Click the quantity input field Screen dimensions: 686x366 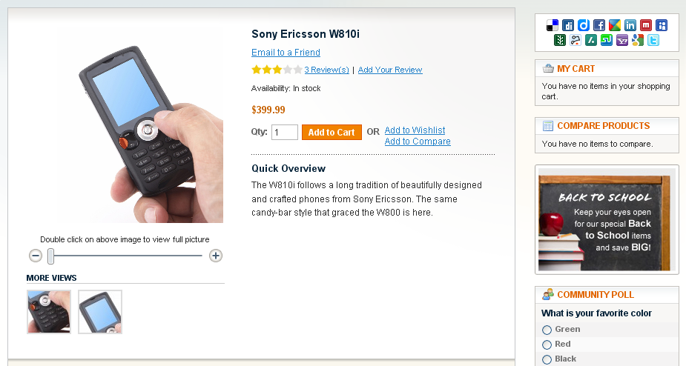click(x=285, y=133)
